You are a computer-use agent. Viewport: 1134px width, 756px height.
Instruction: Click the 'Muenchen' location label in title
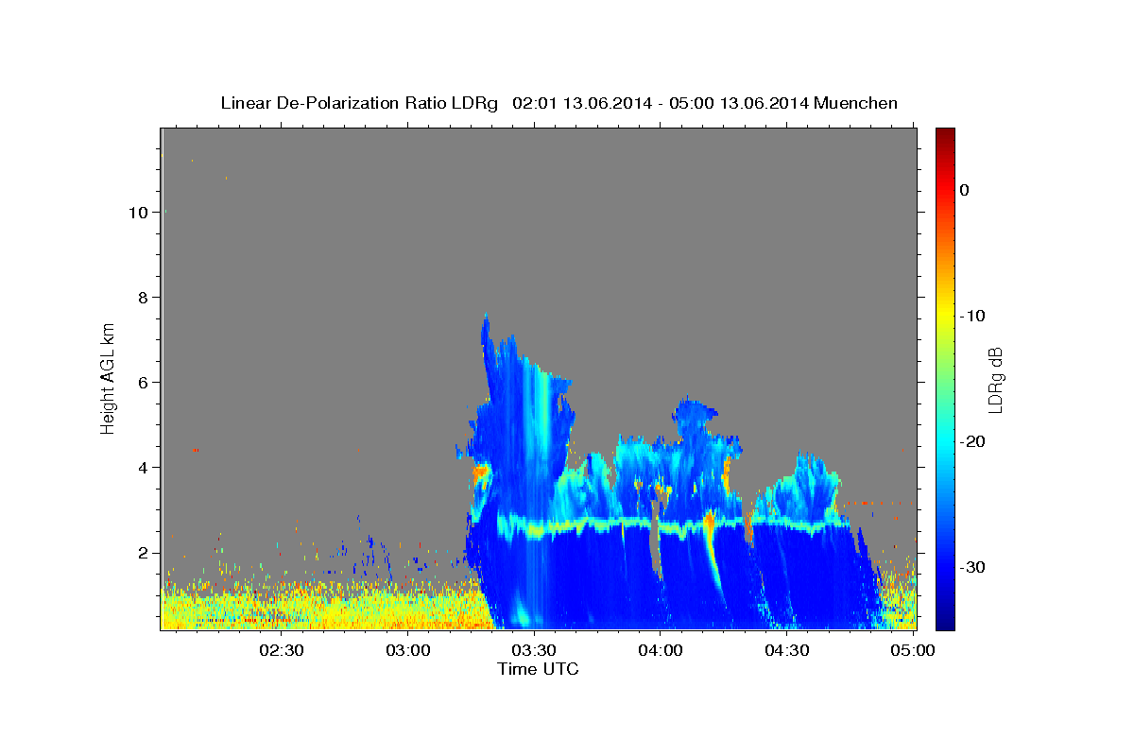tap(855, 103)
